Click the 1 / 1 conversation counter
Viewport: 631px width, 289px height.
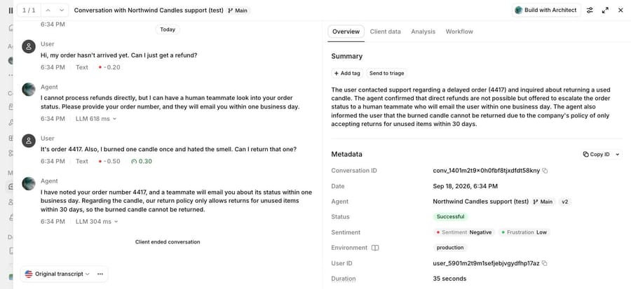click(29, 10)
